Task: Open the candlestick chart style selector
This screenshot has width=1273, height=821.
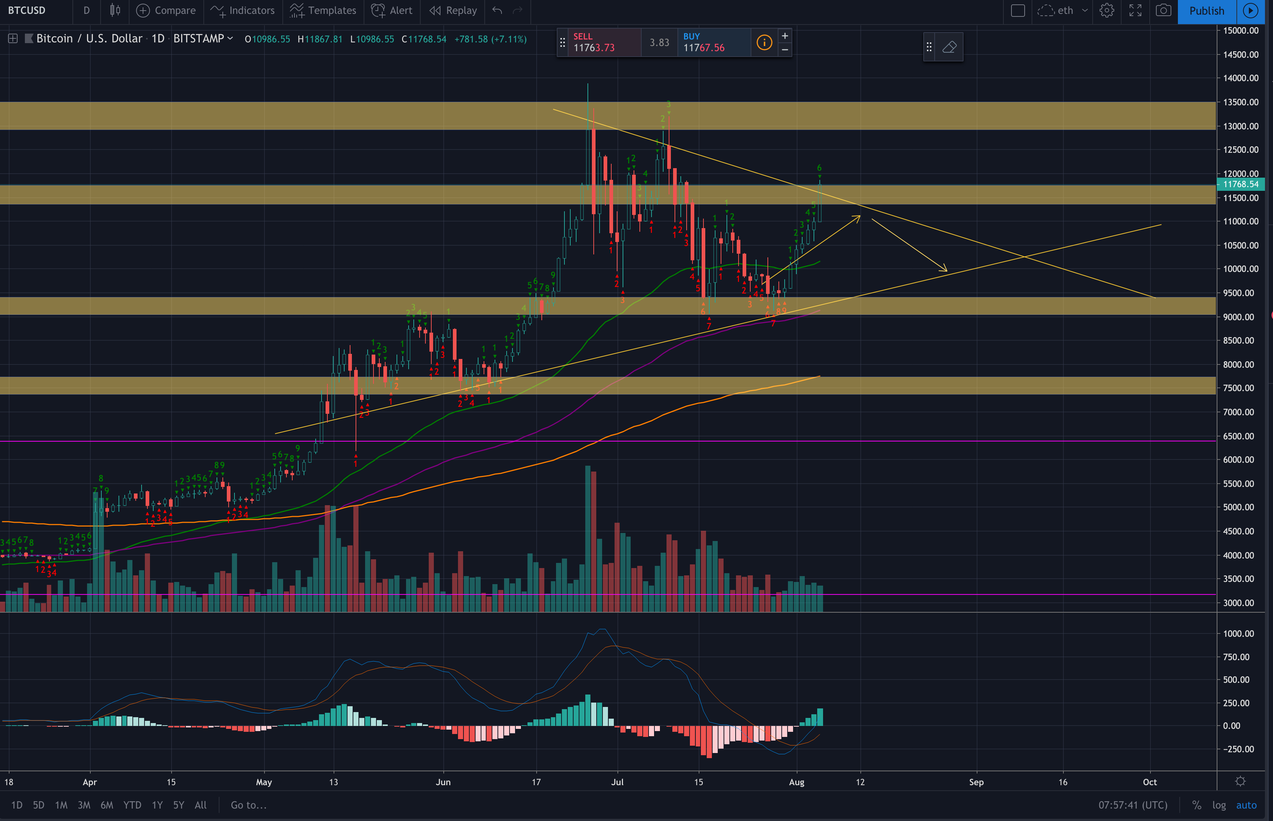Action: tap(115, 10)
